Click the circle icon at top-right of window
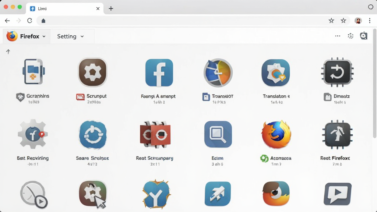Image resolution: width=377 pixels, height=212 pixels. [370, 7]
